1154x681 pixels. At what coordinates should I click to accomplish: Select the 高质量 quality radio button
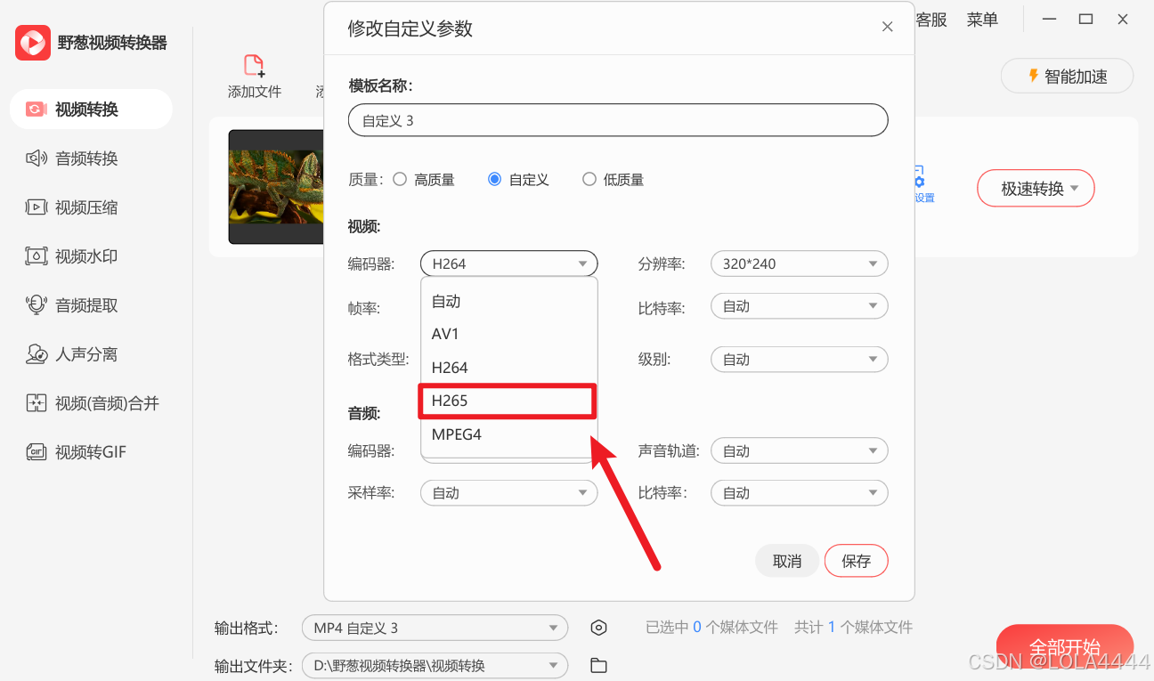pyautogui.click(x=400, y=179)
